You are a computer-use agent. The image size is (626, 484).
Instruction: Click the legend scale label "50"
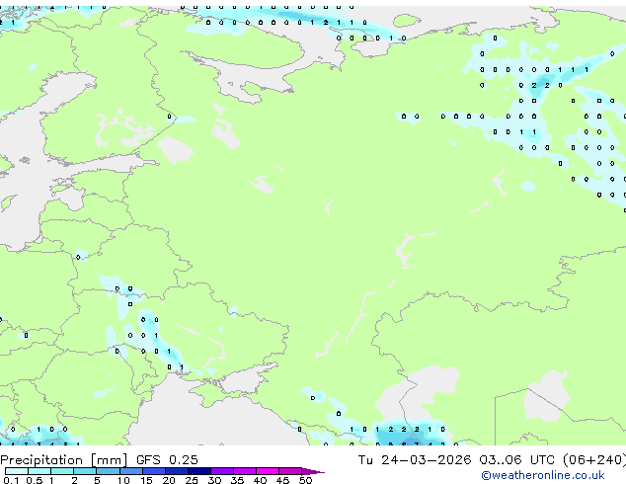pos(305,480)
